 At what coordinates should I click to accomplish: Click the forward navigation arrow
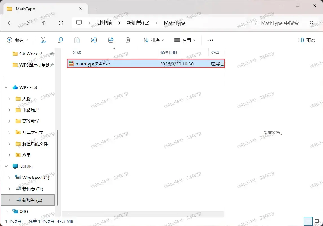coord(27,23)
